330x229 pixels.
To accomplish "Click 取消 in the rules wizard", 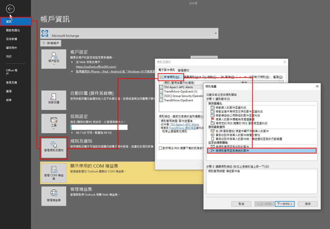I will coord(241,204).
